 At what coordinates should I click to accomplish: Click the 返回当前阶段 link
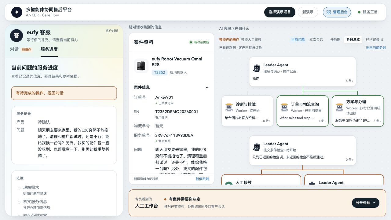pyautogui.click(x=376, y=48)
